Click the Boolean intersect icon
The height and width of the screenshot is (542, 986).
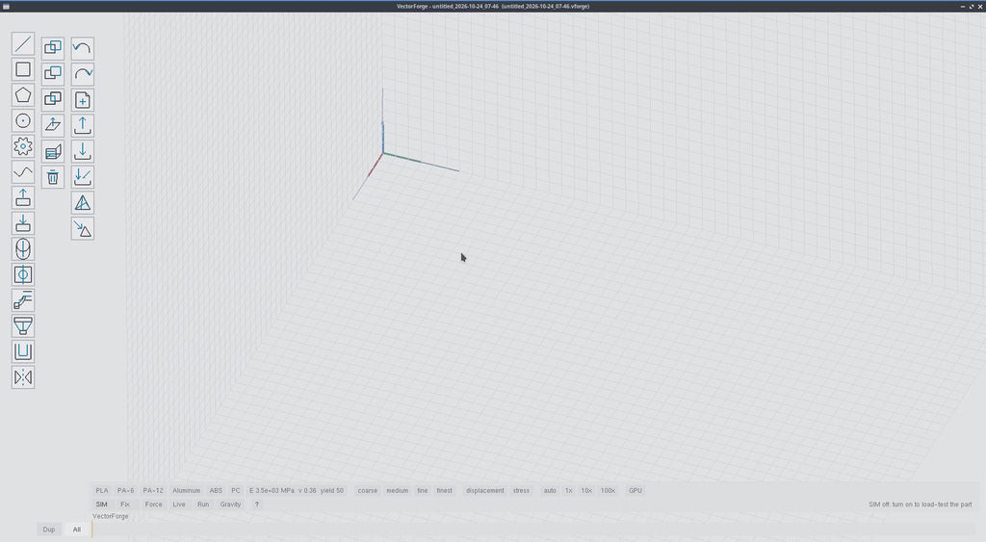tap(53, 99)
